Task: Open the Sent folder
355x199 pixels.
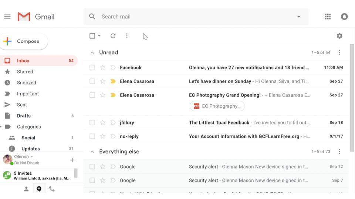Action: [38, 105]
